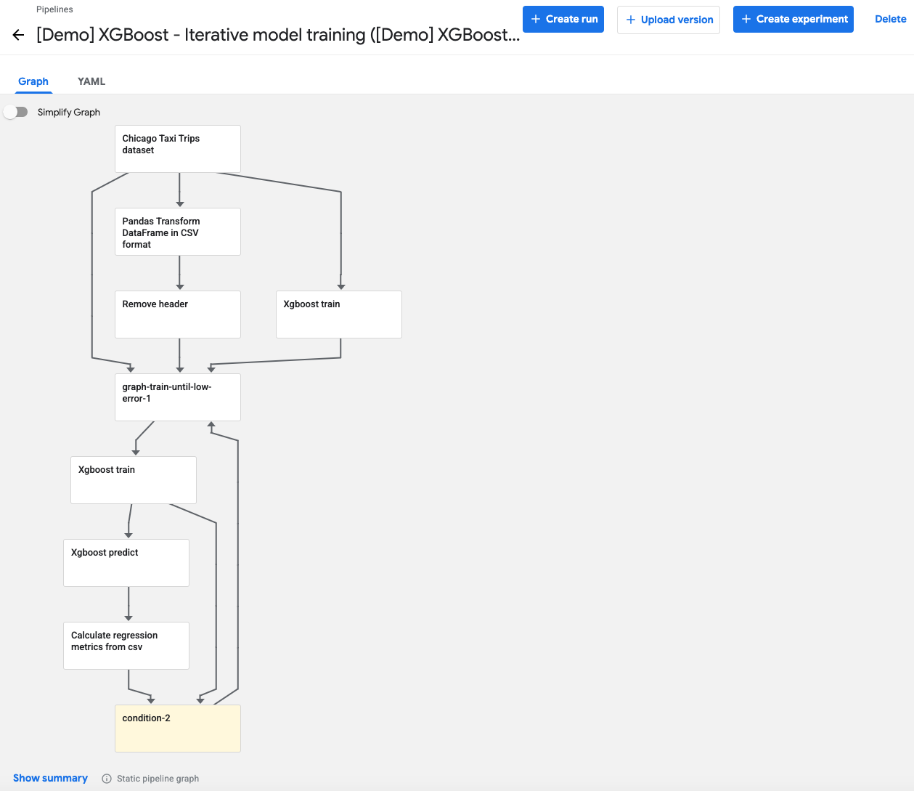Switch to the YAML tab
914x791 pixels.
point(91,81)
